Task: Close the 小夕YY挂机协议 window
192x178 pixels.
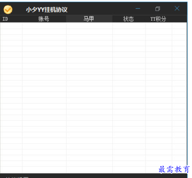Action: pyautogui.click(x=177, y=9)
